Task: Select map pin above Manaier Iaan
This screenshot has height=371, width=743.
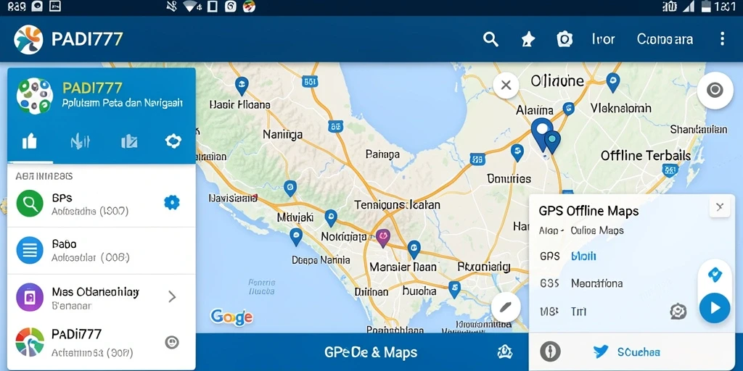Action: [414, 249]
